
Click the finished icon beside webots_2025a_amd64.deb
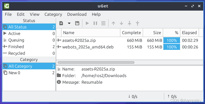point(59,47)
